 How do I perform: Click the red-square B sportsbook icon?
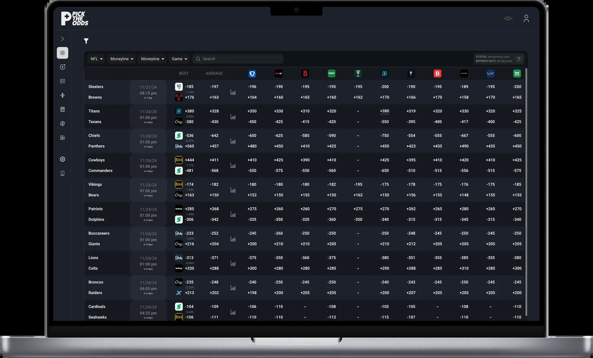pyautogui.click(x=437, y=73)
